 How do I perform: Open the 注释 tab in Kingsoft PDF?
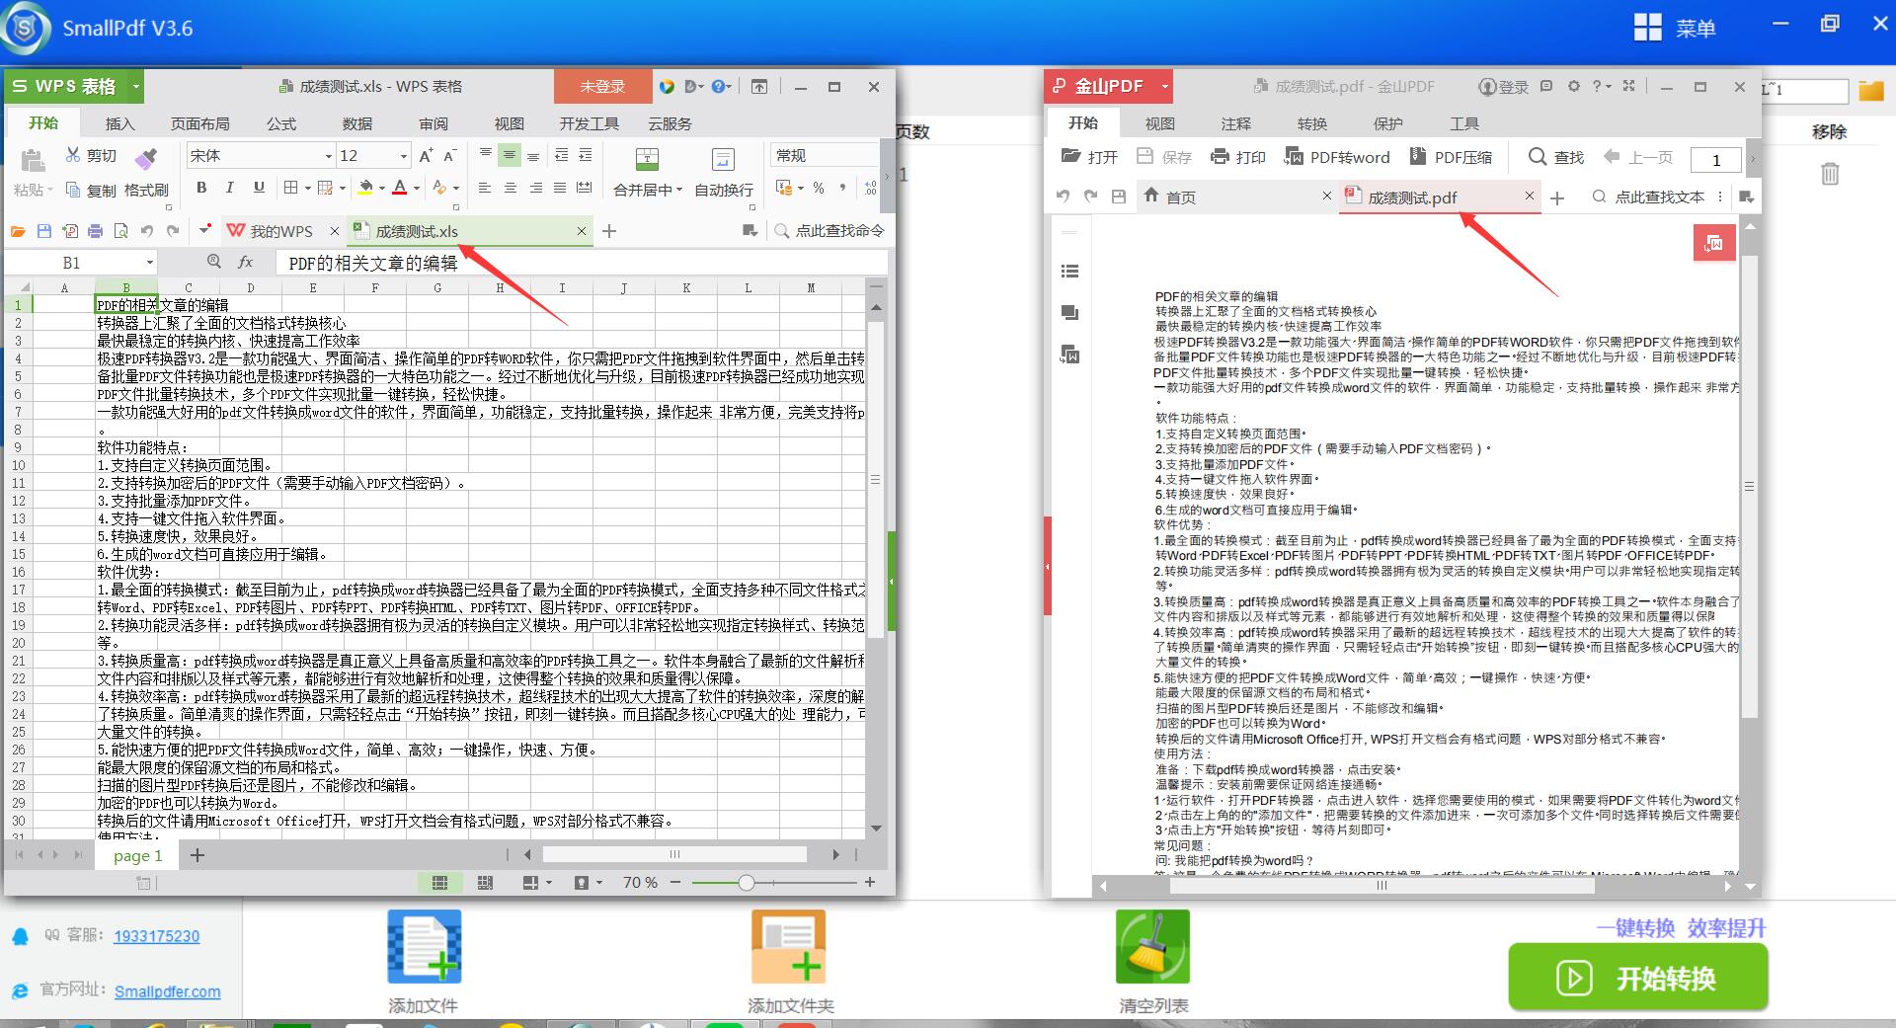[x=1235, y=123]
